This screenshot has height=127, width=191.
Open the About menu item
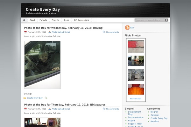click(x=32, y=20)
